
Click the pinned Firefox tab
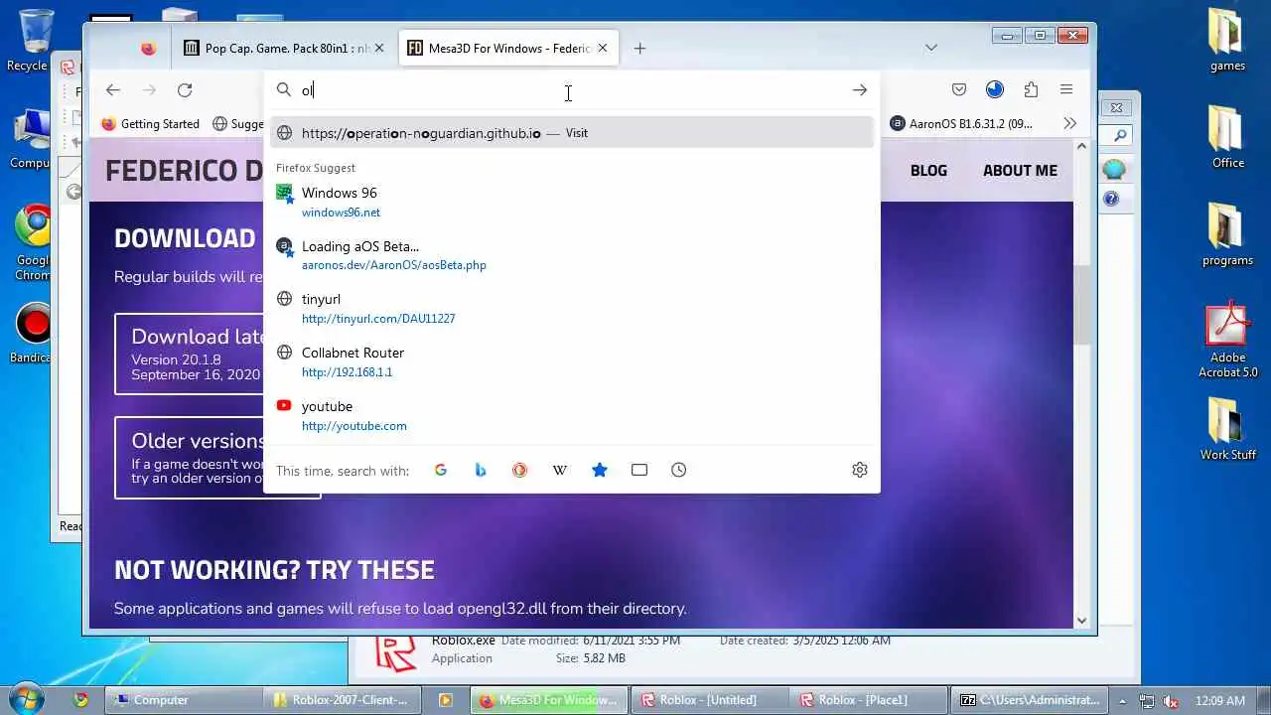pyautogui.click(x=148, y=48)
